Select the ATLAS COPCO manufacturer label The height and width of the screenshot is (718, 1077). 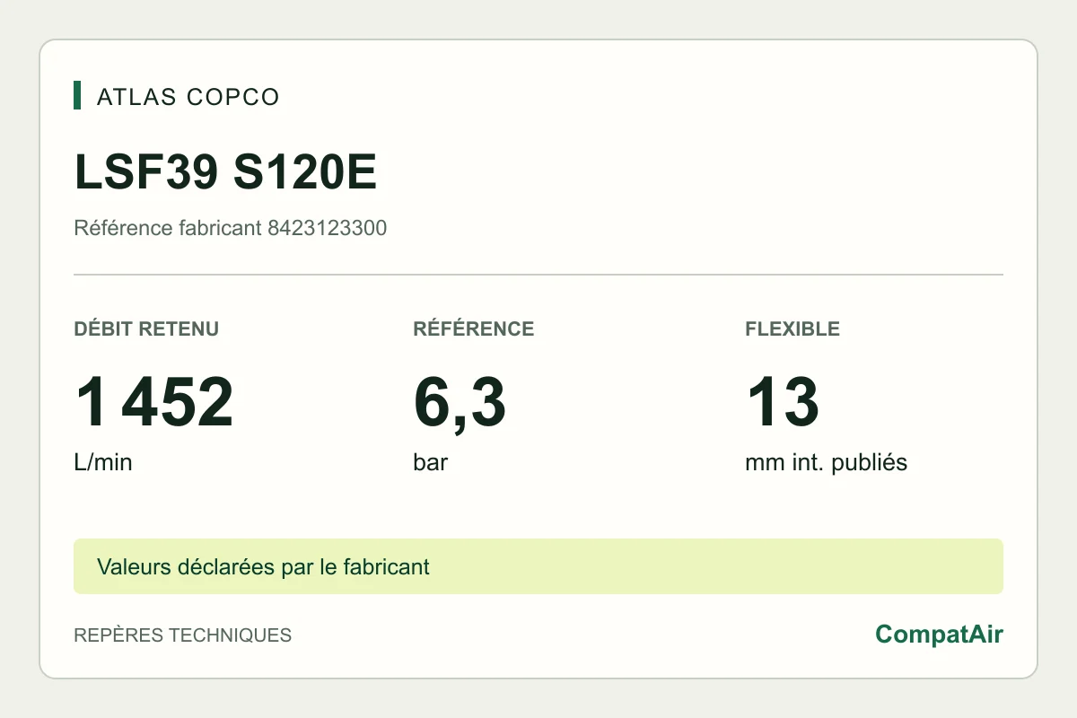(188, 97)
